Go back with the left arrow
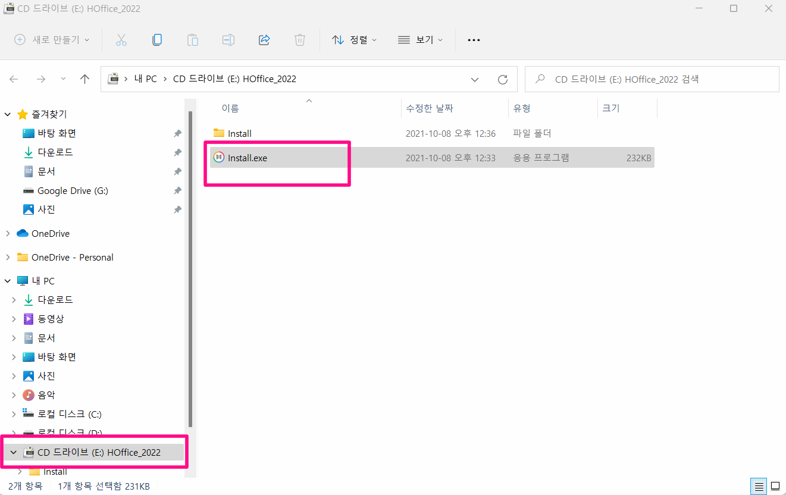786x495 pixels. [x=14, y=79]
